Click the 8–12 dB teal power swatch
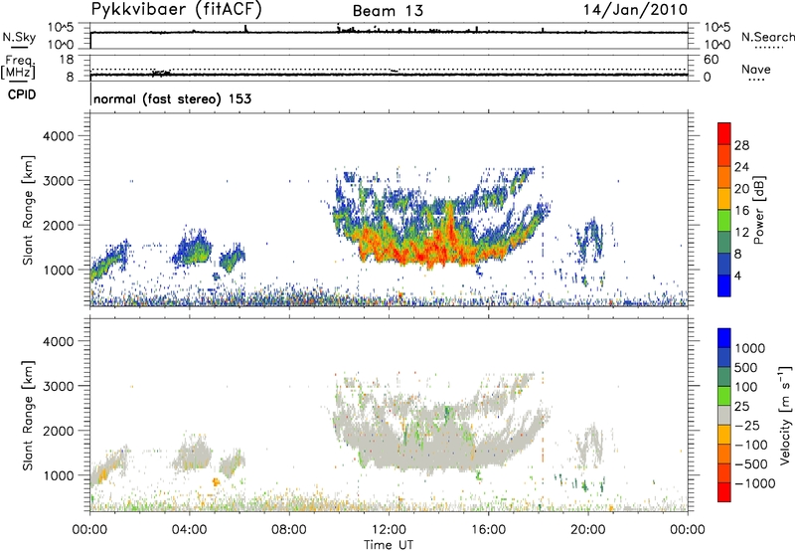The image size is (795, 551). pyautogui.click(x=724, y=243)
